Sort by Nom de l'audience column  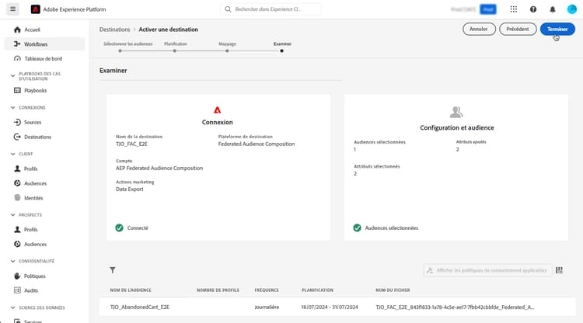pyautogui.click(x=131, y=290)
